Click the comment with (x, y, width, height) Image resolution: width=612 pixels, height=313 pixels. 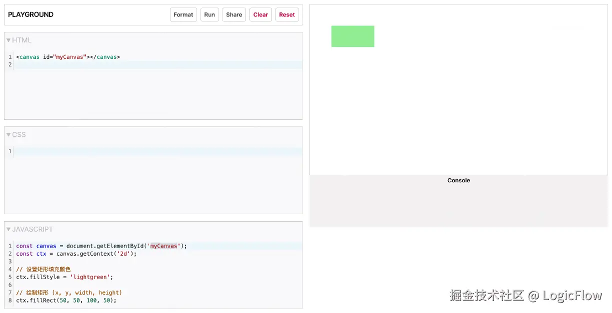[x=69, y=293]
